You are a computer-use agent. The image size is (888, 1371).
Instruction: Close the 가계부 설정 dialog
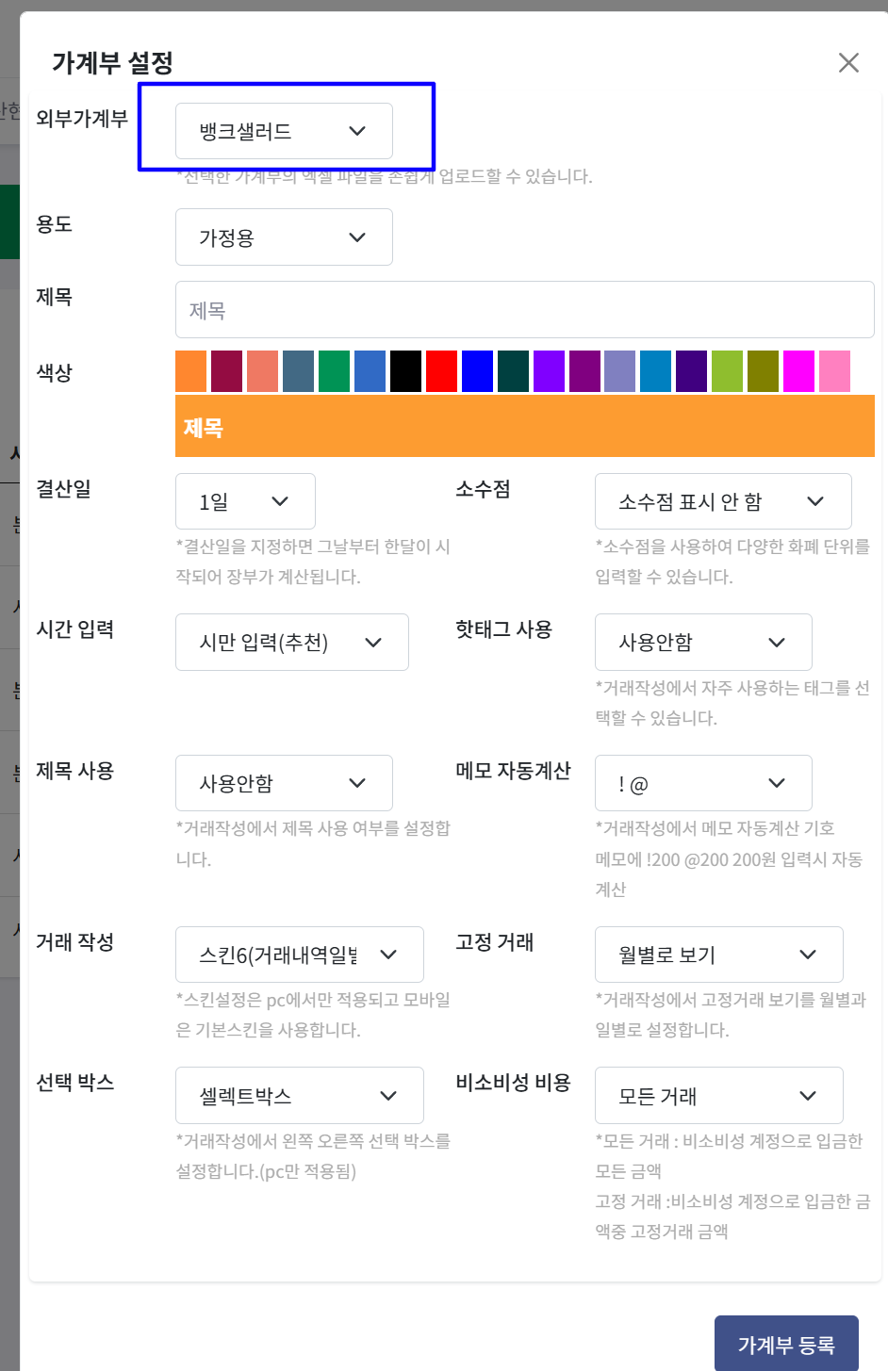pyautogui.click(x=848, y=62)
